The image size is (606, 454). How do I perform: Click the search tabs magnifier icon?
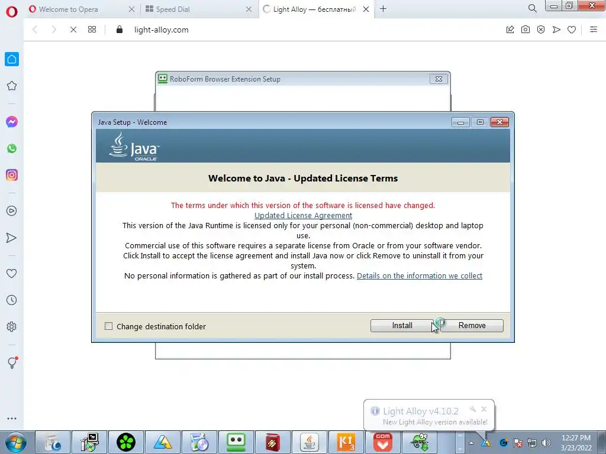[532, 8]
